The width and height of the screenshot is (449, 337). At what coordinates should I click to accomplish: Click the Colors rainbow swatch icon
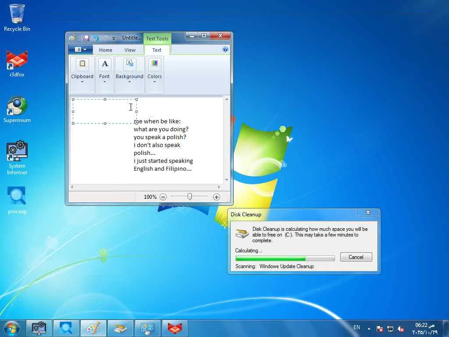pyautogui.click(x=155, y=63)
